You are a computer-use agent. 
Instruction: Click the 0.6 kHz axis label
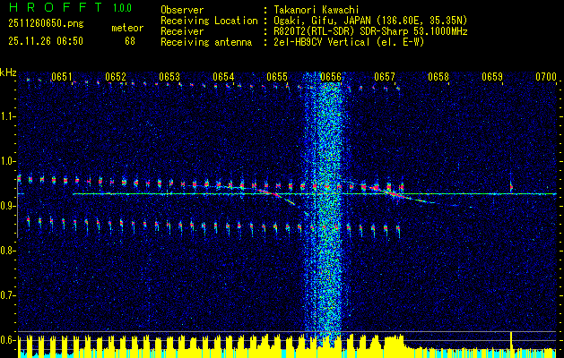[x=7, y=340]
